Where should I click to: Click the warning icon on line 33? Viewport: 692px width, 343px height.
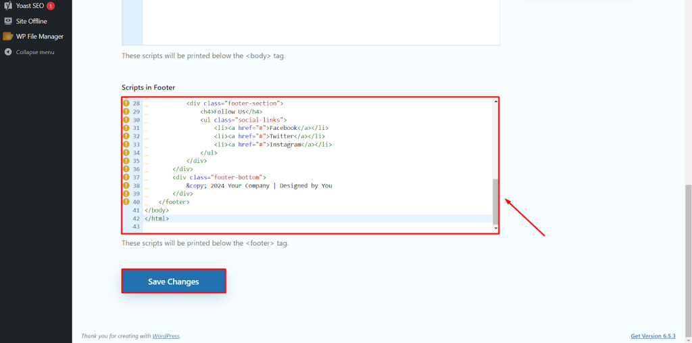126,144
